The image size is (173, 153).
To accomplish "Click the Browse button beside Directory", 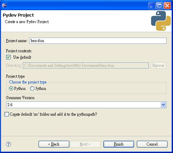I will point(158,65).
